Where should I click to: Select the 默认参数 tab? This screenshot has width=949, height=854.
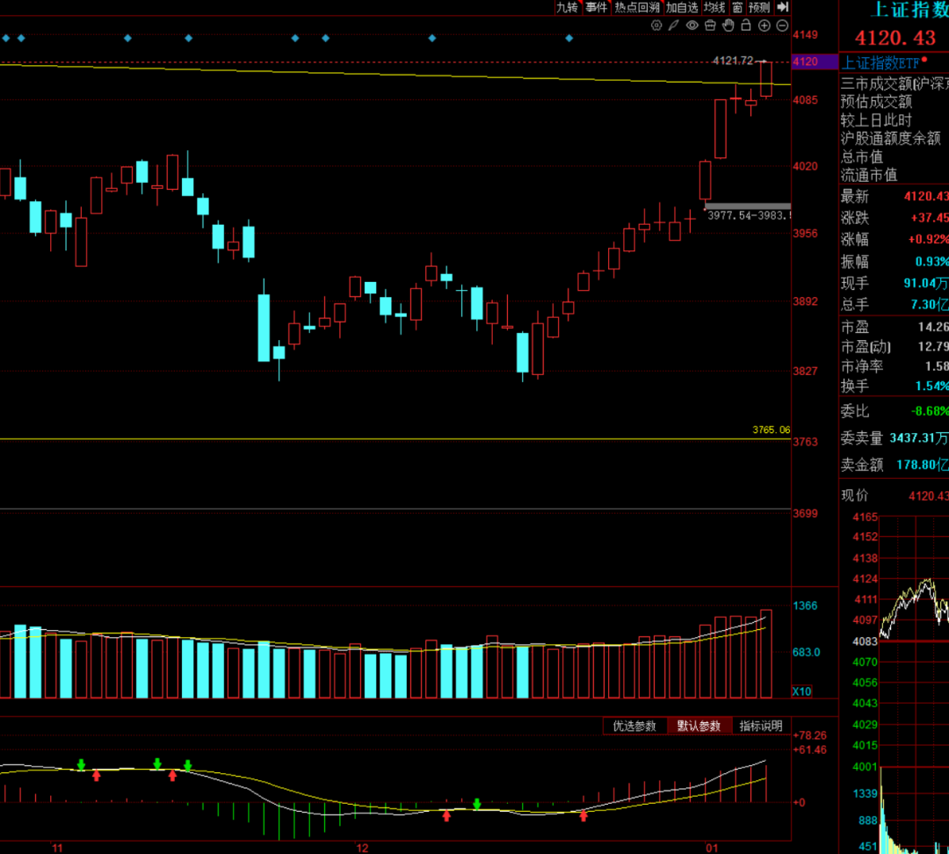click(699, 726)
